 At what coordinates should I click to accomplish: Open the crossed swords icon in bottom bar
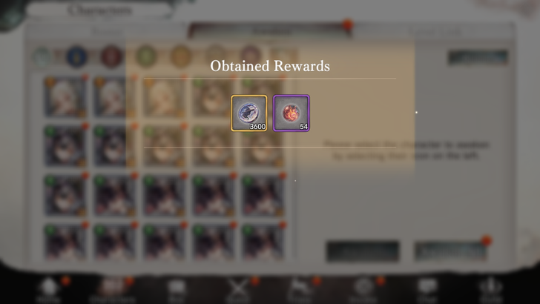238,290
